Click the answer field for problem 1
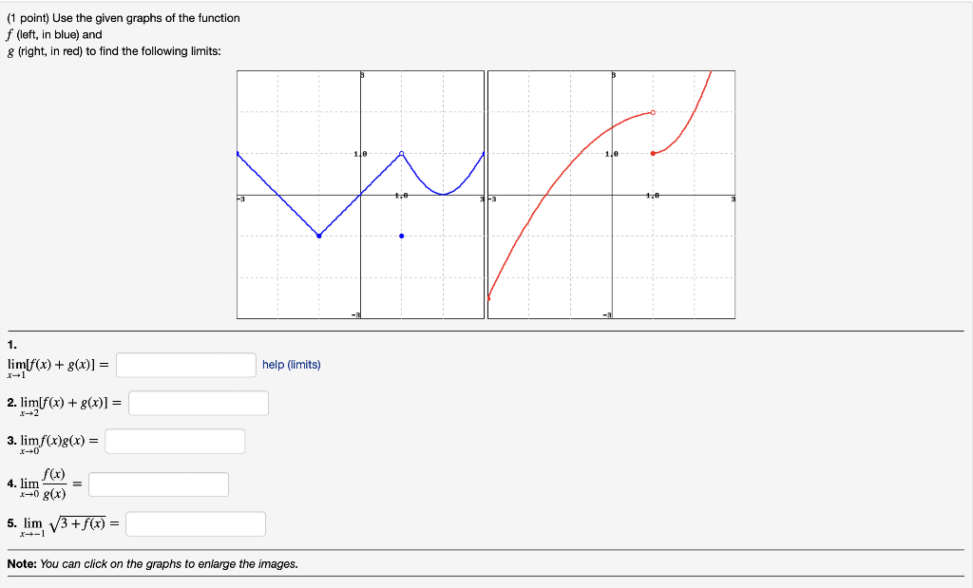 click(x=185, y=364)
